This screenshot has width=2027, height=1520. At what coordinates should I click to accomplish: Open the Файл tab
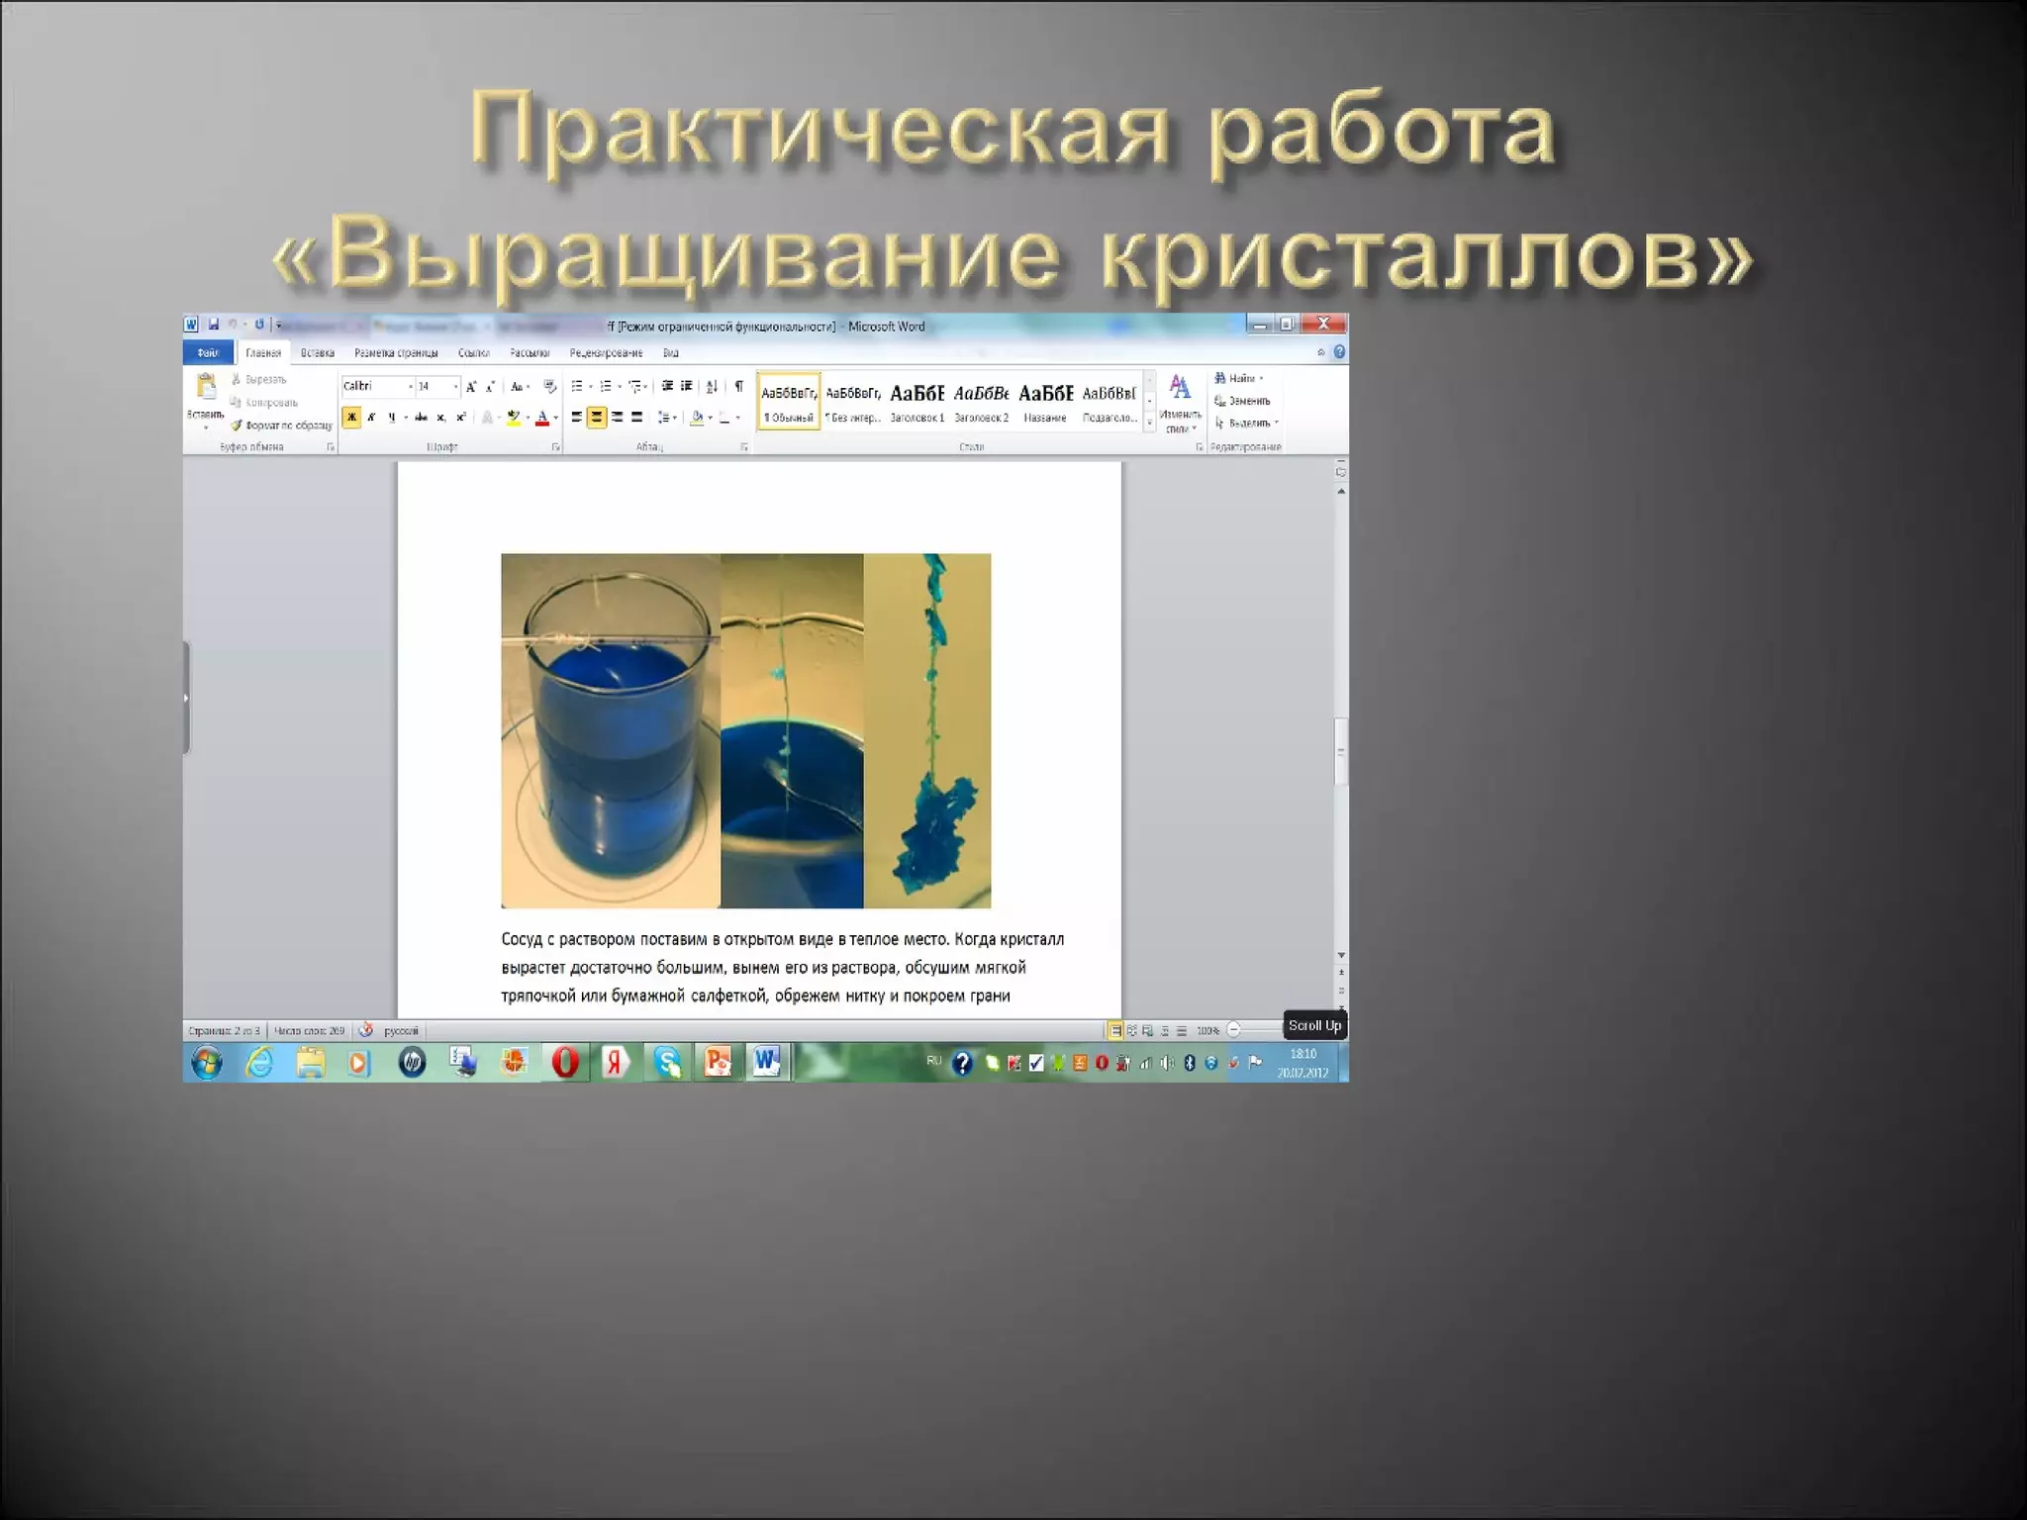click(x=208, y=352)
